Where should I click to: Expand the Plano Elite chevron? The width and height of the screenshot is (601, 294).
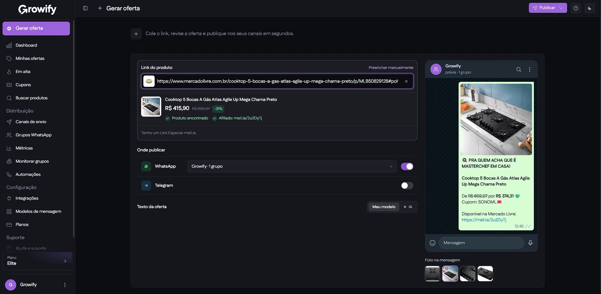pyautogui.click(x=65, y=261)
